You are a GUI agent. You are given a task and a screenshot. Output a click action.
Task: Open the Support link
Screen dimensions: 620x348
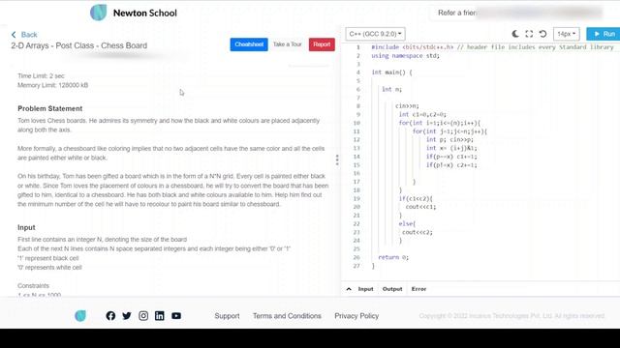(x=227, y=316)
